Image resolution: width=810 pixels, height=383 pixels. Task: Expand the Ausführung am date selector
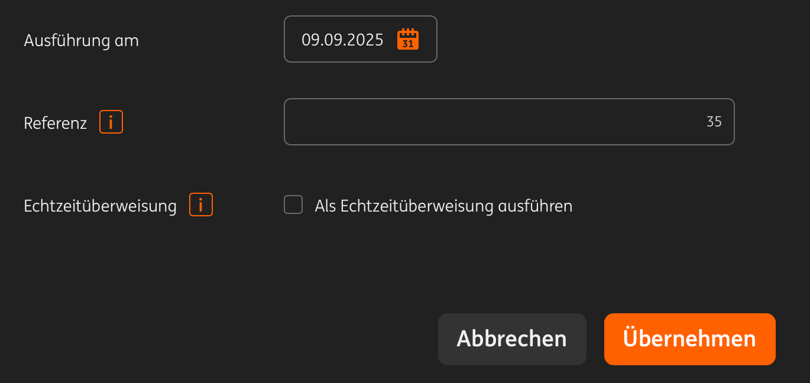361,39
